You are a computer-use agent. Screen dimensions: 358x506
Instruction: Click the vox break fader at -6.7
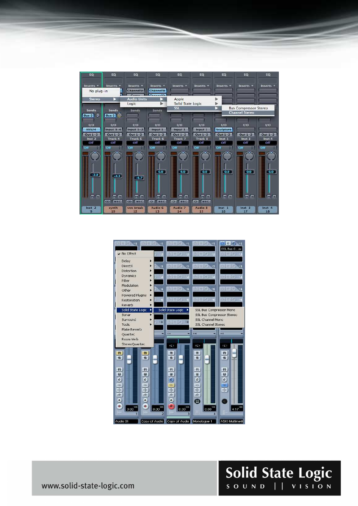coord(139,178)
